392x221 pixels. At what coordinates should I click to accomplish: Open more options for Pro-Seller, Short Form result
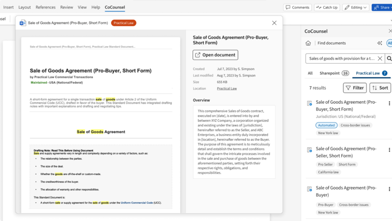coord(389,150)
